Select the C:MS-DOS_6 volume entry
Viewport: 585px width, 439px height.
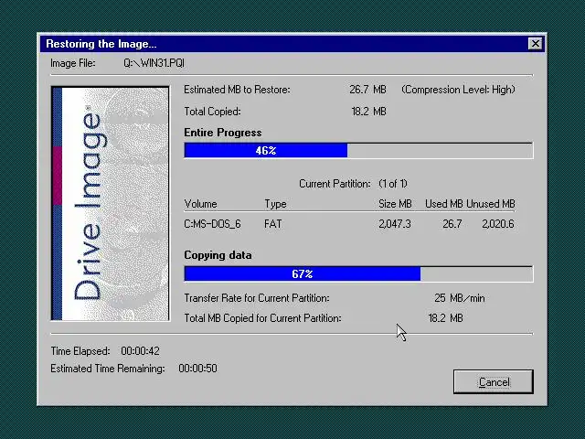212,224
